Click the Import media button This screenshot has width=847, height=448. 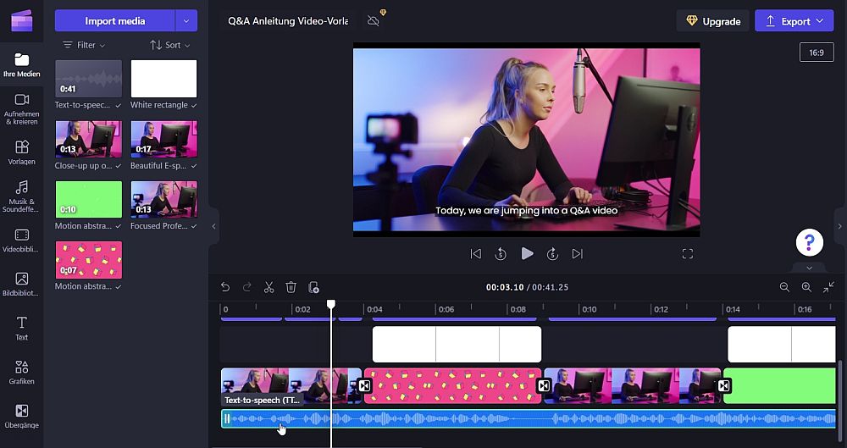[115, 21]
